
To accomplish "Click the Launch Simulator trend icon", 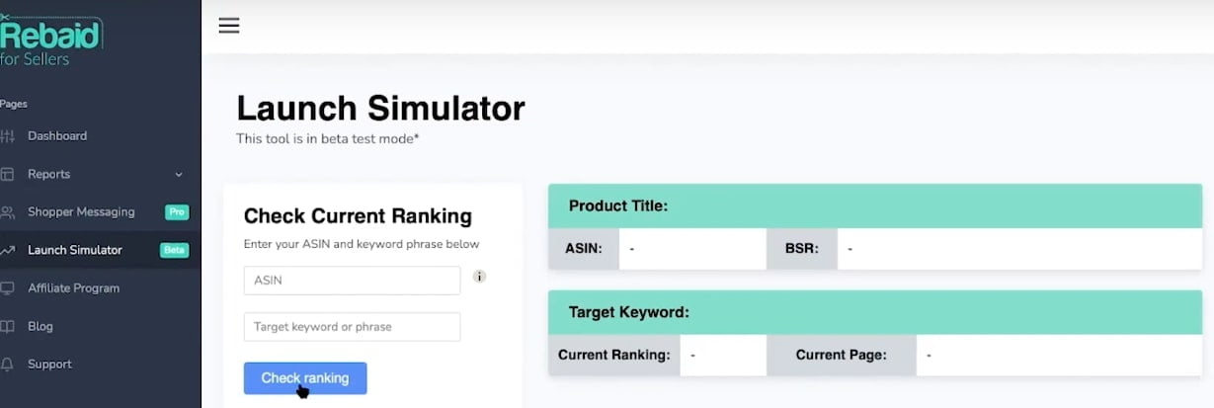I will [x=8, y=250].
